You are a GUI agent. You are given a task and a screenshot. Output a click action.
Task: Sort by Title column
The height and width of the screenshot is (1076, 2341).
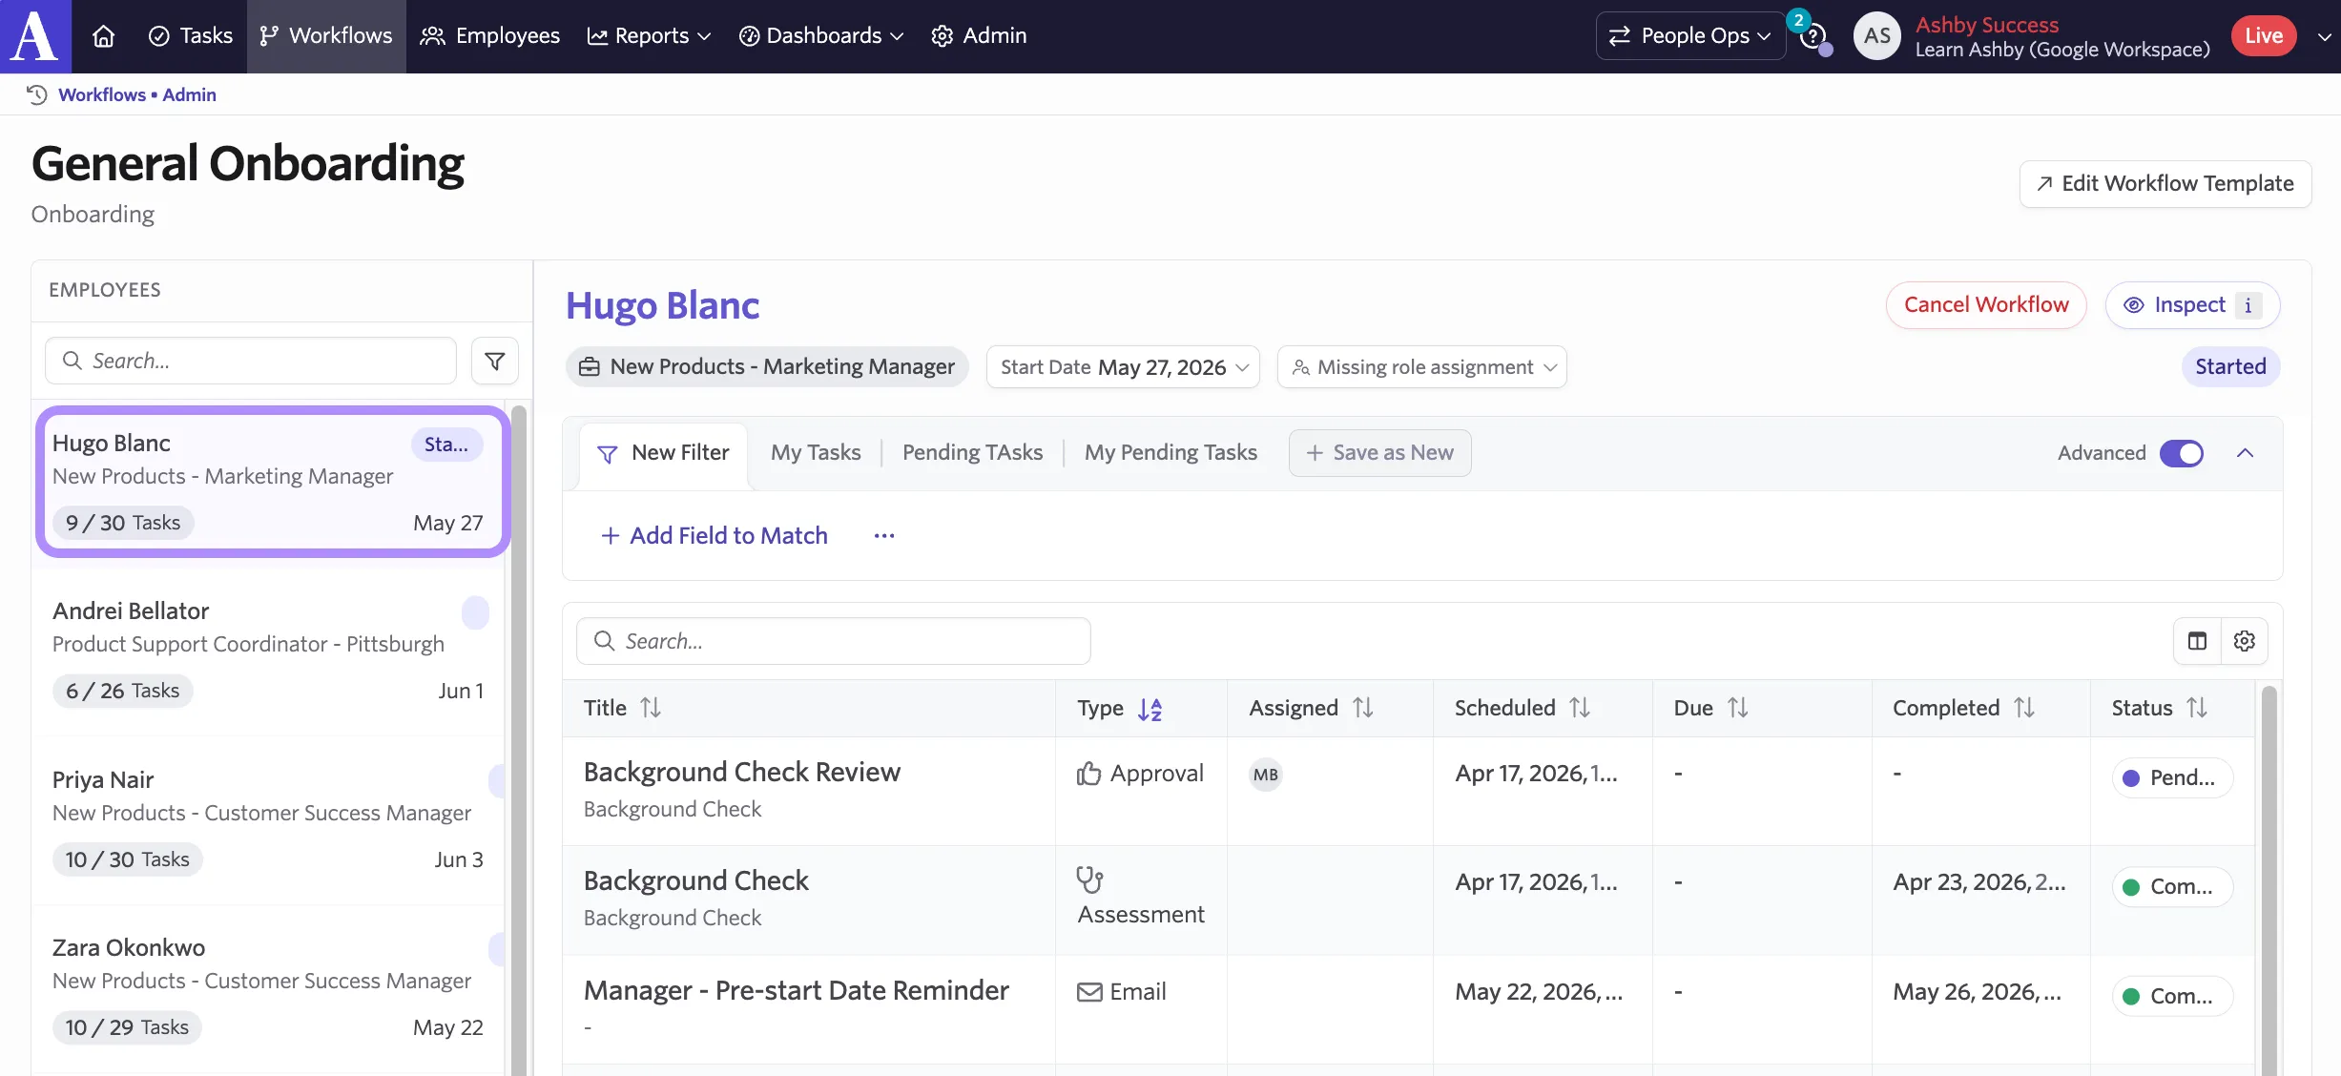[x=651, y=708]
